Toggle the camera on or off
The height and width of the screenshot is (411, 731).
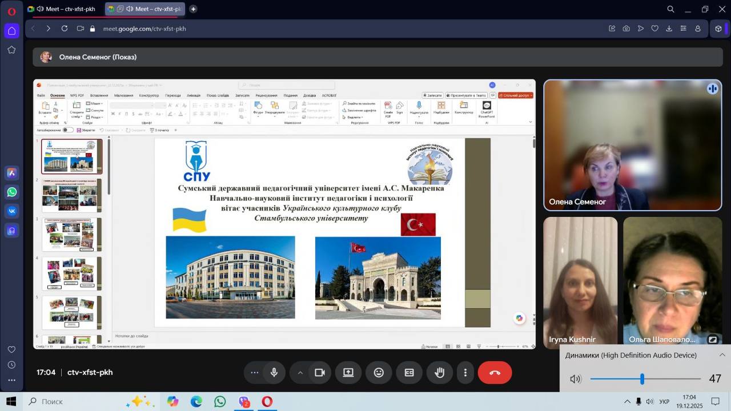click(x=320, y=373)
